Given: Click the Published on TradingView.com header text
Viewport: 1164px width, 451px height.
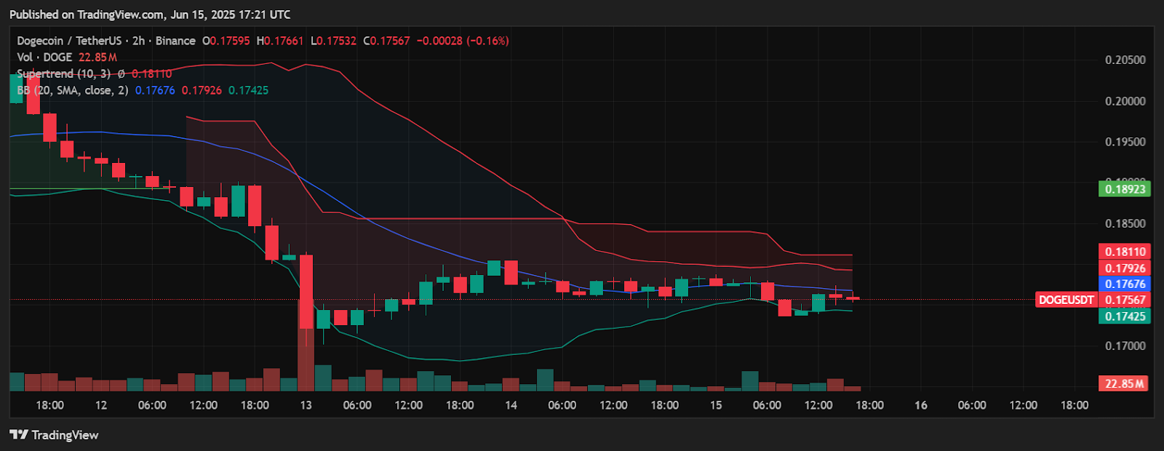Looking at the screenshot, I should point(150,15).
